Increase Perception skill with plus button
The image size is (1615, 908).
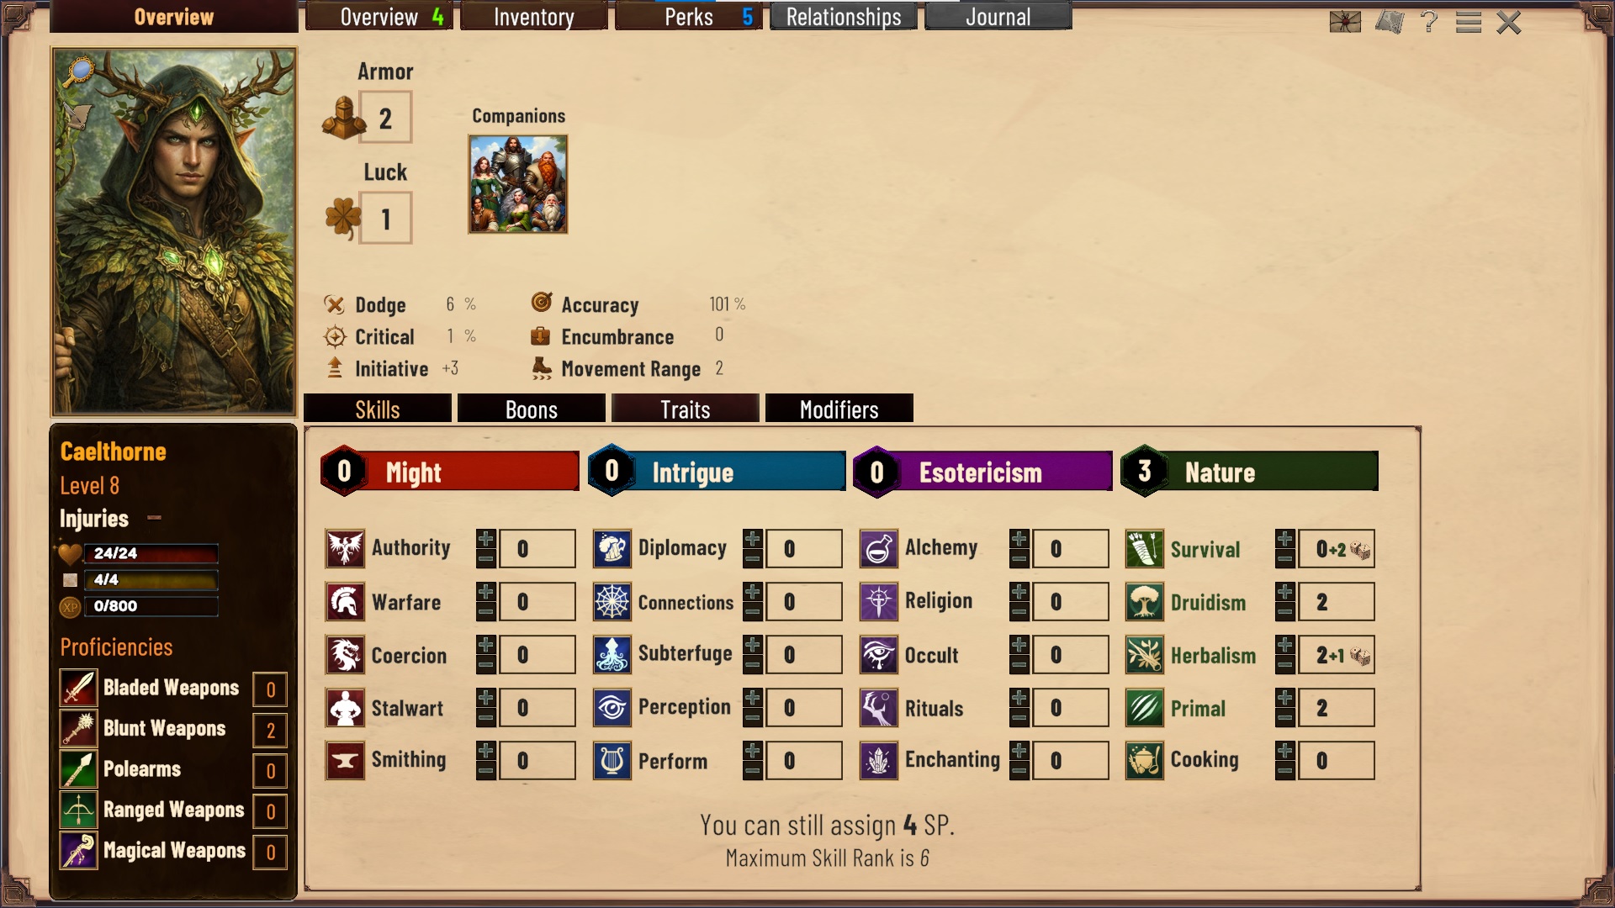[753, 698]
